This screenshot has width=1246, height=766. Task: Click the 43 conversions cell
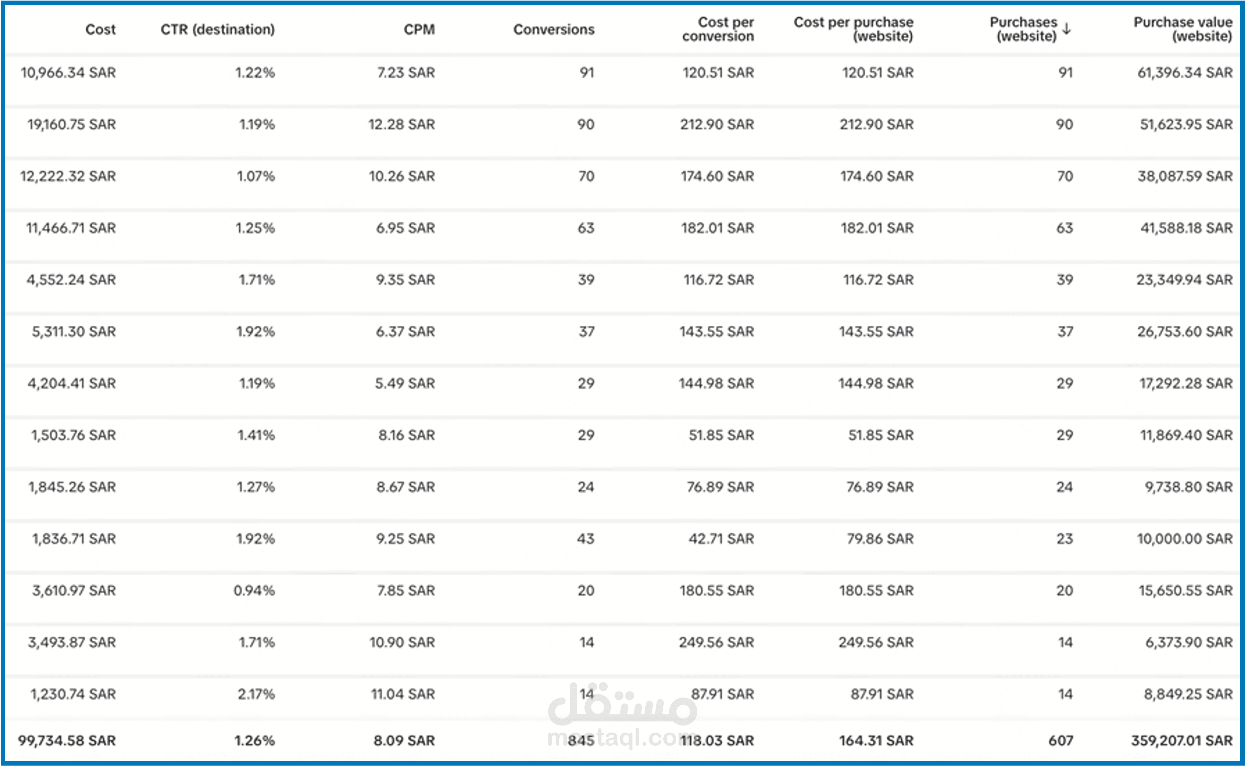[586, 539]
